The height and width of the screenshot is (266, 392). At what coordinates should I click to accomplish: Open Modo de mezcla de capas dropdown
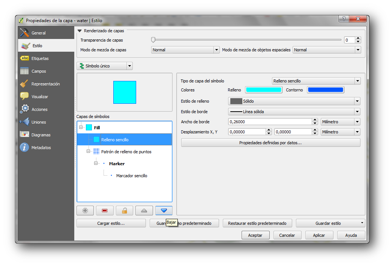tap(185, 50)
